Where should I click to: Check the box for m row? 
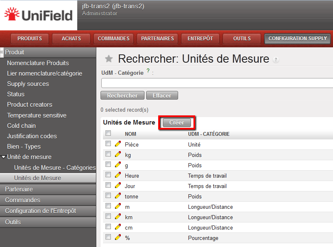(108, 206)
